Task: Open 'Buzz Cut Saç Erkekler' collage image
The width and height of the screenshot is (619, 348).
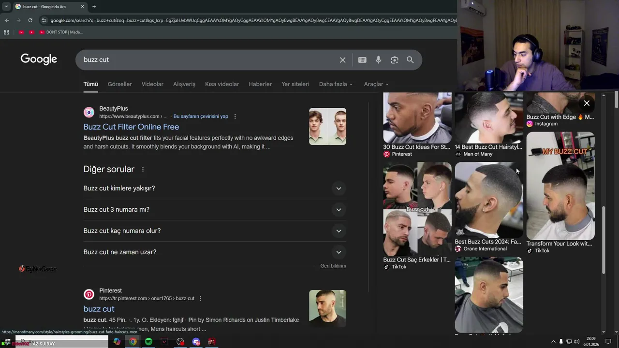Action: 417,209
